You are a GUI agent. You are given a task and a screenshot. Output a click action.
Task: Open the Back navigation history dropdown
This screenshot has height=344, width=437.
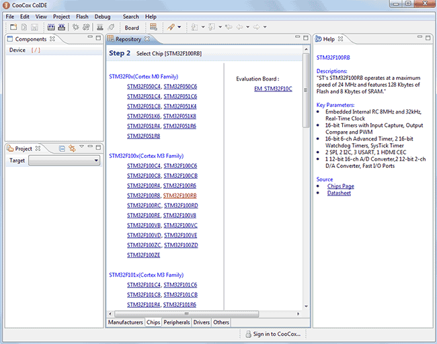pos(247,27)
